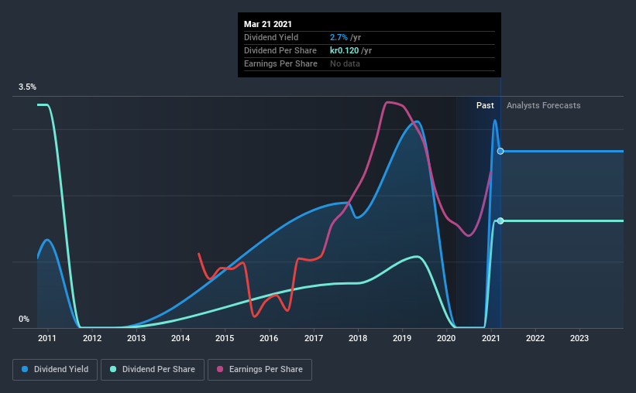Screen dimensions: 636x393
Task: Select the blue dividend yield data point marker
Action: click(x=500, y=151)
